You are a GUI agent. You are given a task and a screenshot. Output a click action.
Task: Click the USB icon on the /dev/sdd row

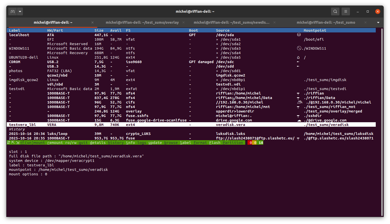tap(298, 66)
